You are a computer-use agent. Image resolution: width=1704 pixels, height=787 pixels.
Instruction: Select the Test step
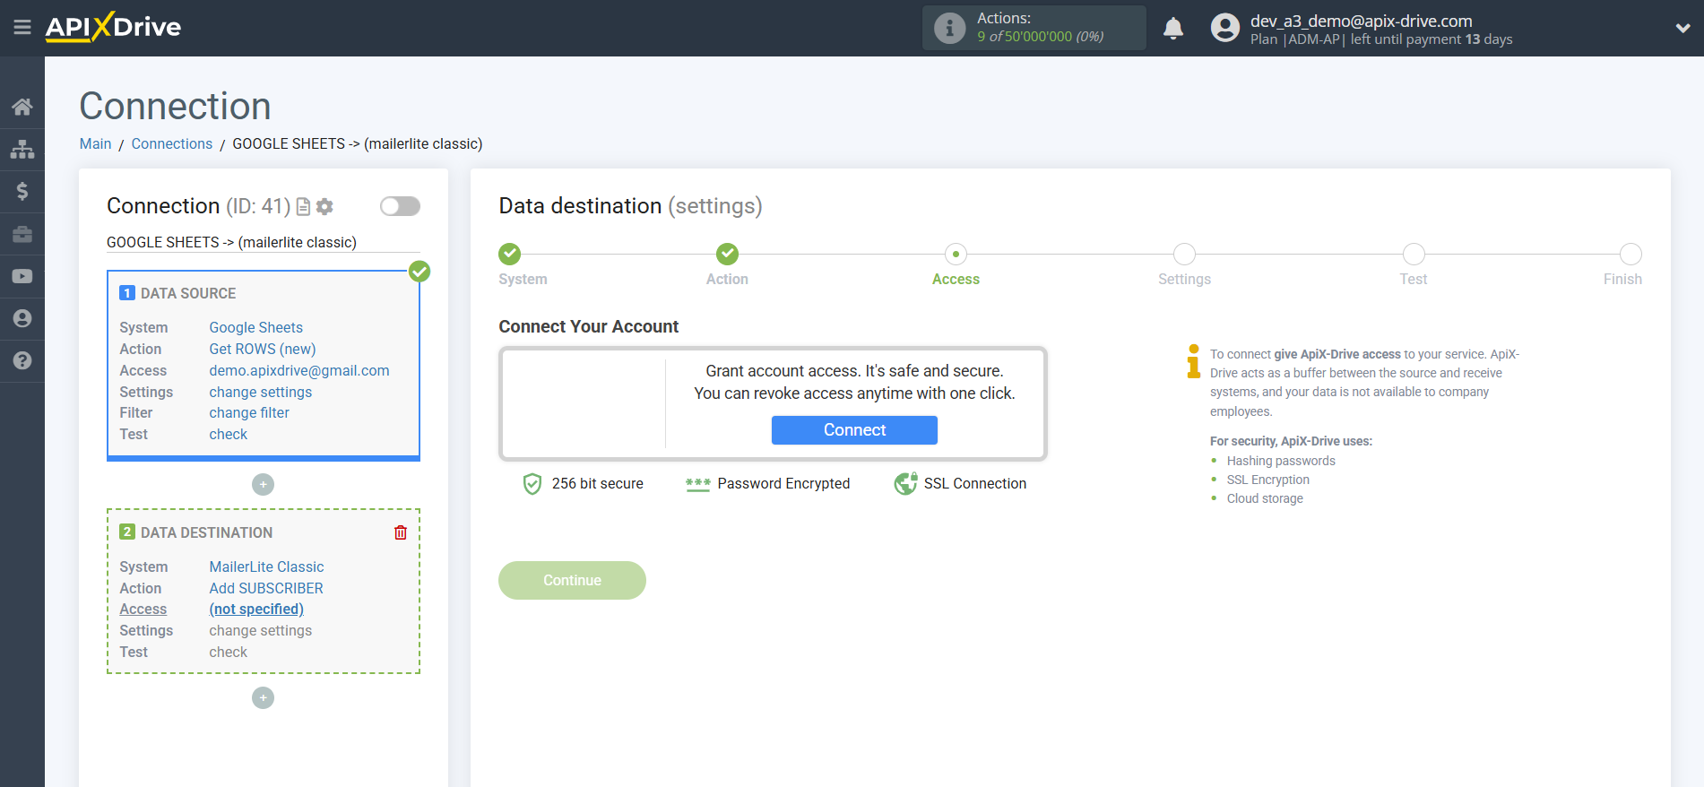[1414, 254]
